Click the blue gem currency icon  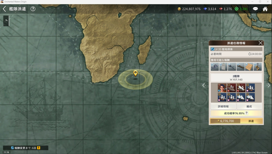(205, 9)
